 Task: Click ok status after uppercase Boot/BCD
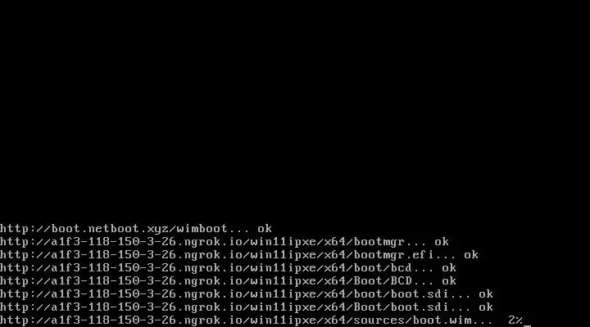449,281
